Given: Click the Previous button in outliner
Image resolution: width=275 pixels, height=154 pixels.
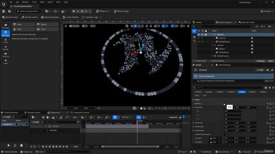Looking at the screenshot, I should [x=260, y=61].
